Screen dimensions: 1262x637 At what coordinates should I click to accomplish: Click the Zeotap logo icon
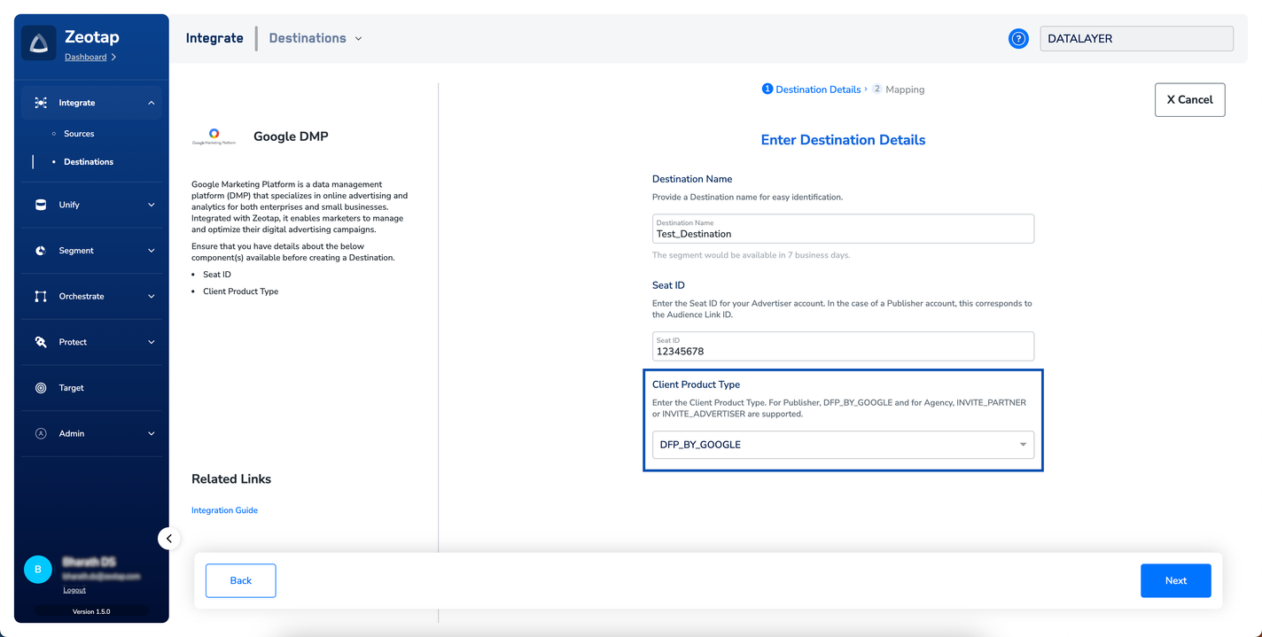pos(39,43)
